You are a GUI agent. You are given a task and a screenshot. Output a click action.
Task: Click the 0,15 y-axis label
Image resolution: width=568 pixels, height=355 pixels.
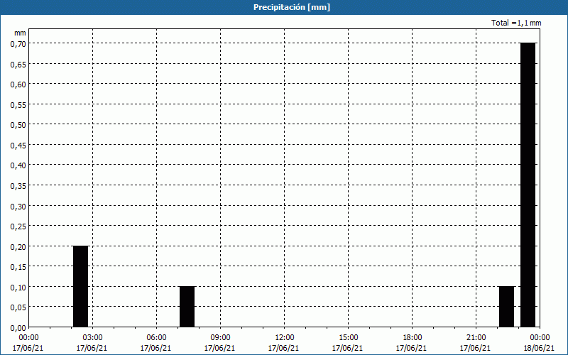pyautogui.click(x=18, y=267)
